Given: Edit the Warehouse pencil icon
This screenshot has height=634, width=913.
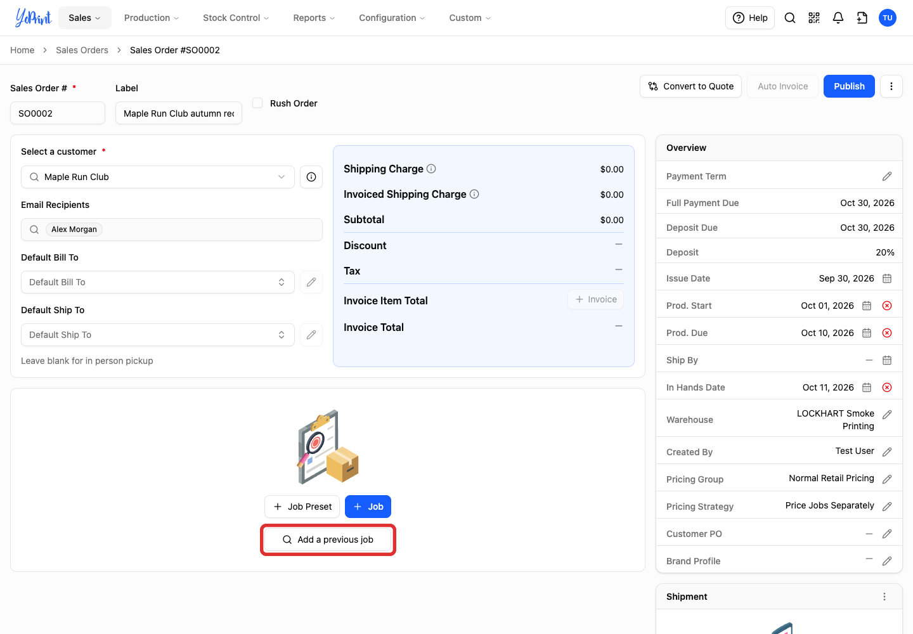Looking at the screenshot, I should coord(887,415).
